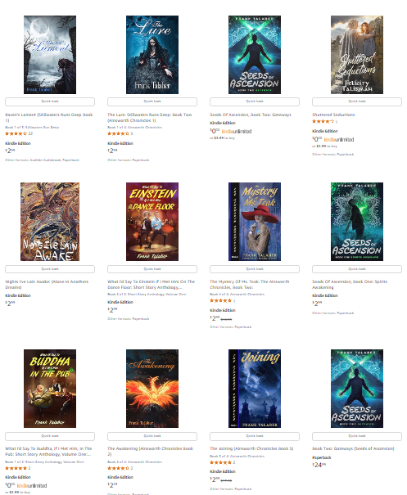Open The Joining book cover thumbnail
Screen dimensions: 407x495
tap(255, 389)
